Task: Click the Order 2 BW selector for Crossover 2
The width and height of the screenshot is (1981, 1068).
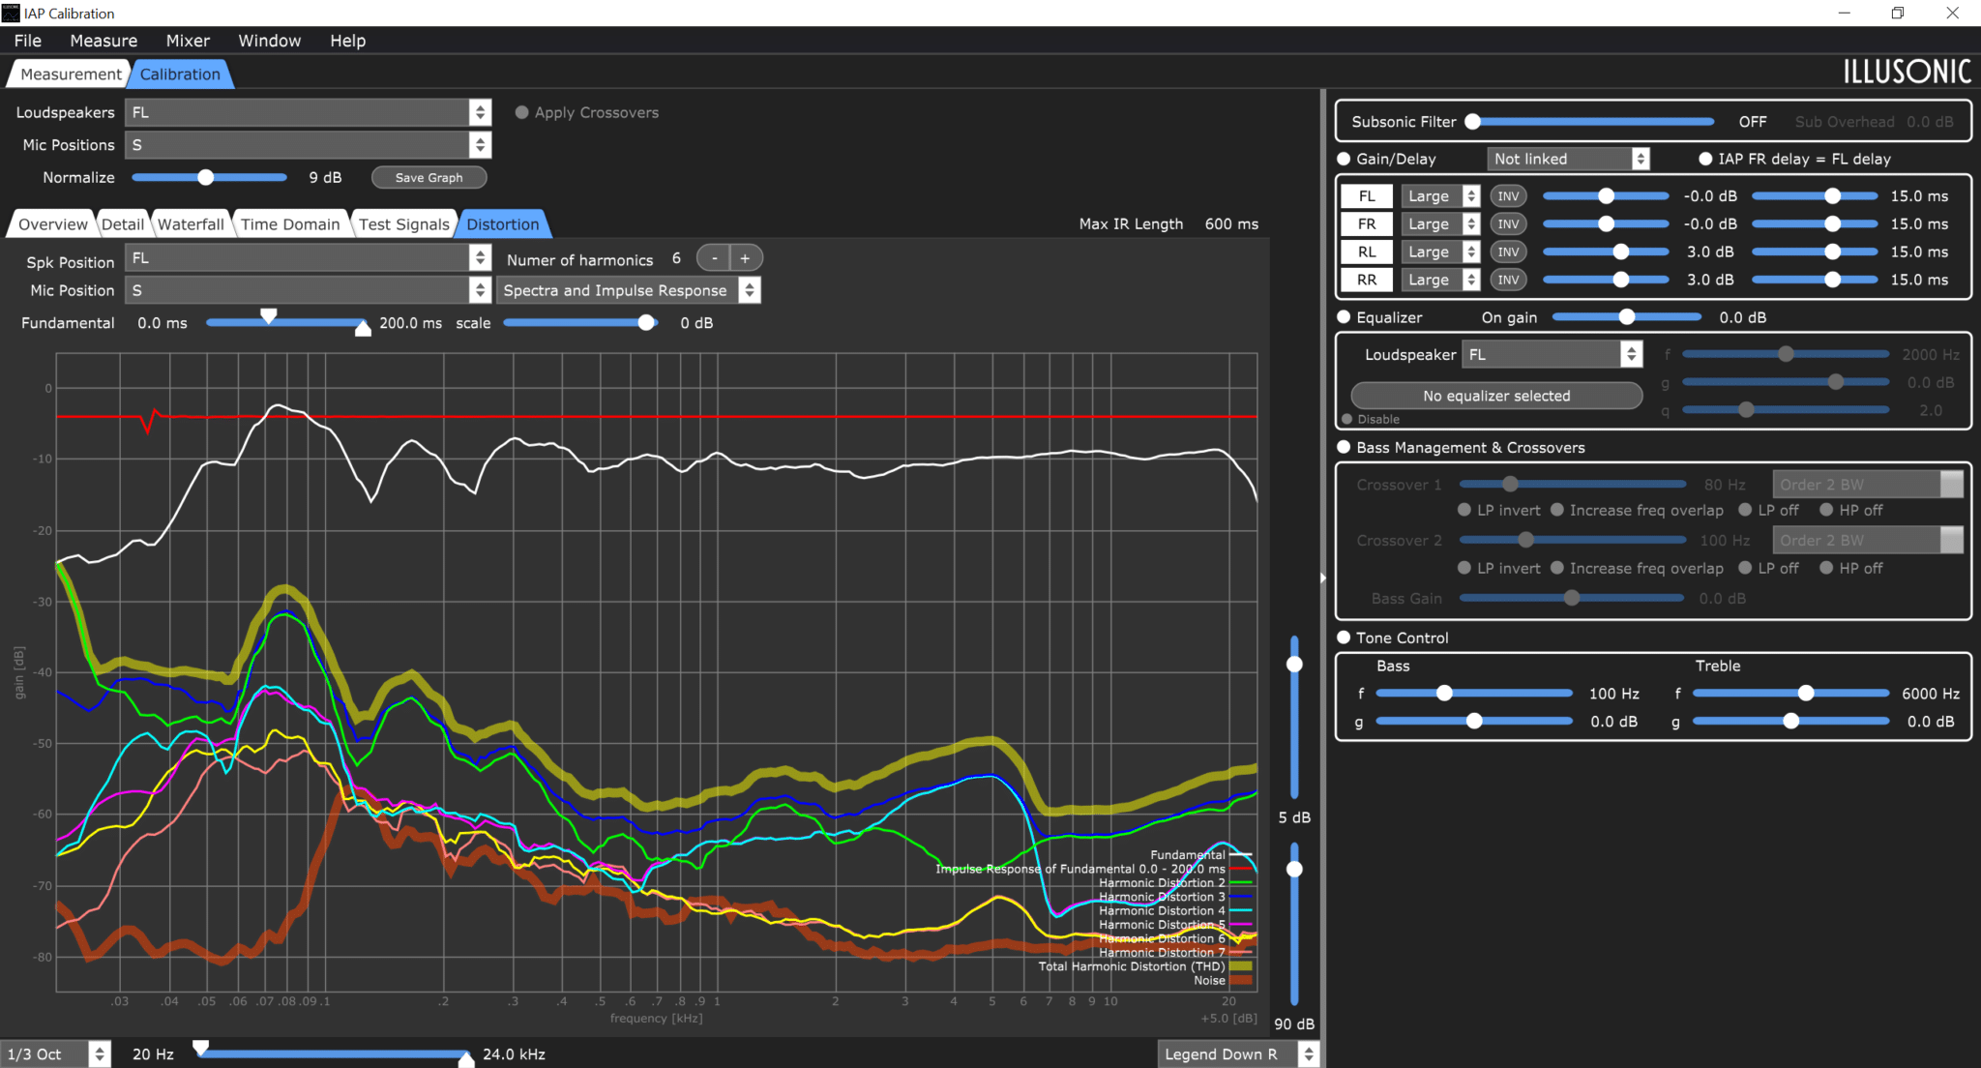Action: [x=1868, y=541]
